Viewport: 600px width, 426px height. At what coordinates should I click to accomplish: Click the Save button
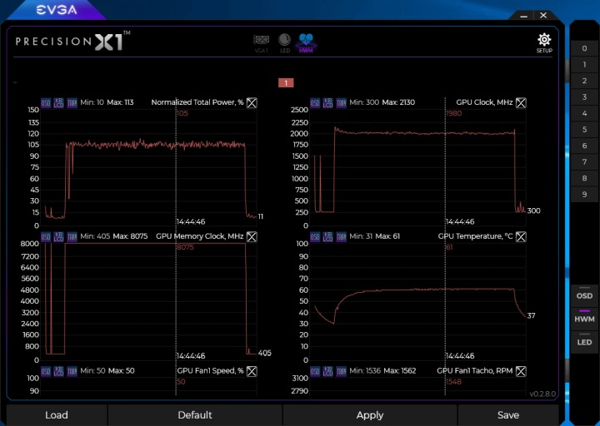[x=508, y=415]
